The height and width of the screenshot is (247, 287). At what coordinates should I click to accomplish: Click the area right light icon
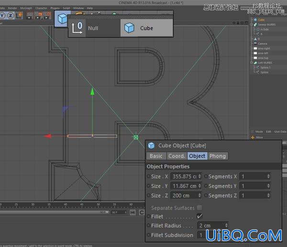click(255, 48)
